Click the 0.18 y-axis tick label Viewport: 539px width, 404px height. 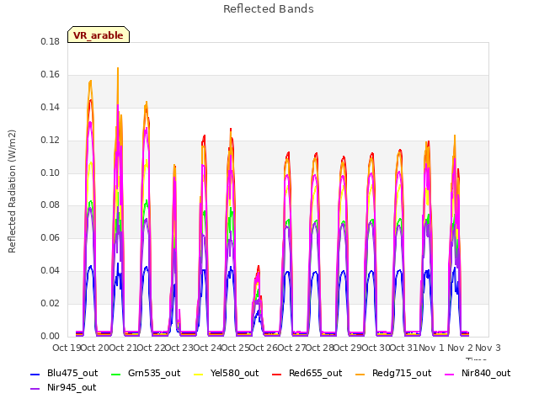tap(50, 41)
